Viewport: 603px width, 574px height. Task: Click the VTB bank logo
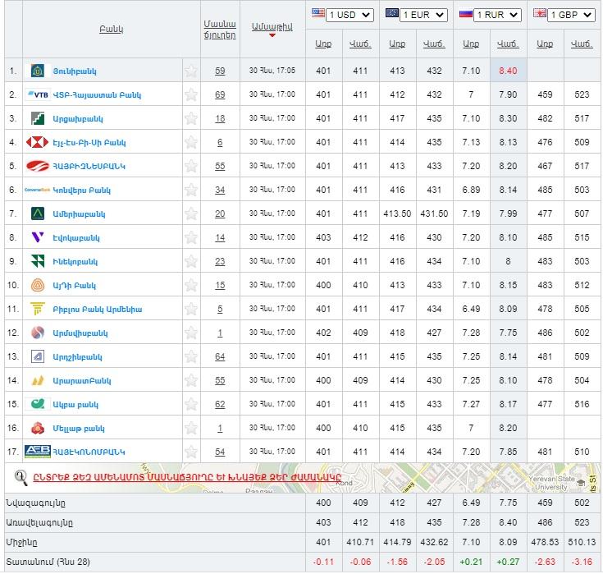tap(38, 94)
